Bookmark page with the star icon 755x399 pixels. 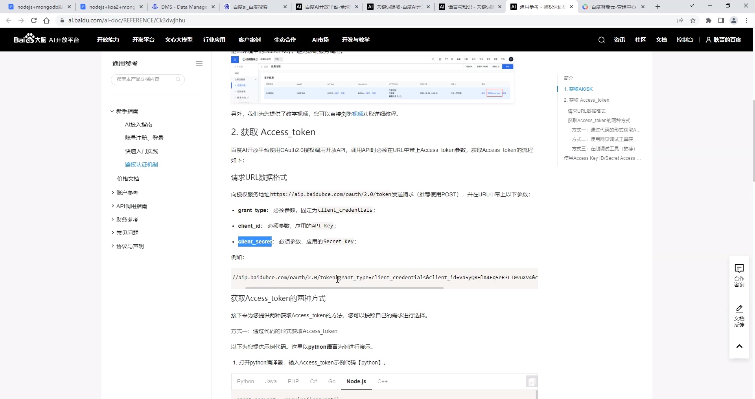point(693,20)
